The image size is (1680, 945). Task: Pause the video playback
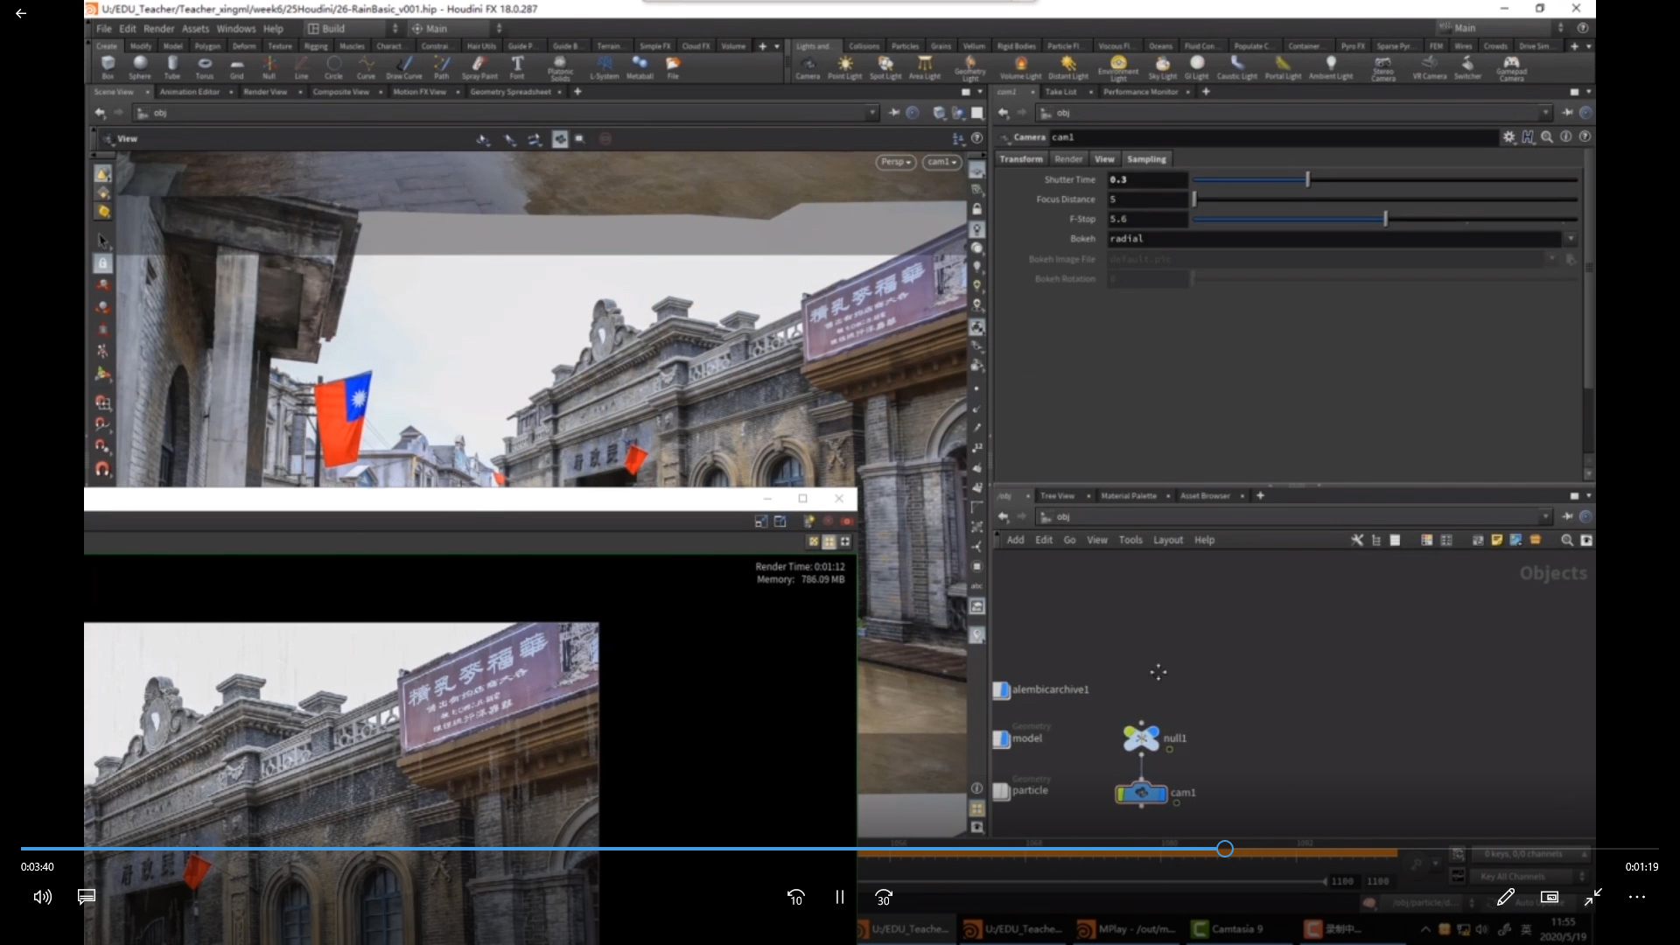[x=839, y=897]
